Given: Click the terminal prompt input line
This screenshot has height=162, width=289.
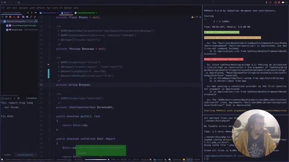Looking at the screenshot, I should tap(207, 159).
